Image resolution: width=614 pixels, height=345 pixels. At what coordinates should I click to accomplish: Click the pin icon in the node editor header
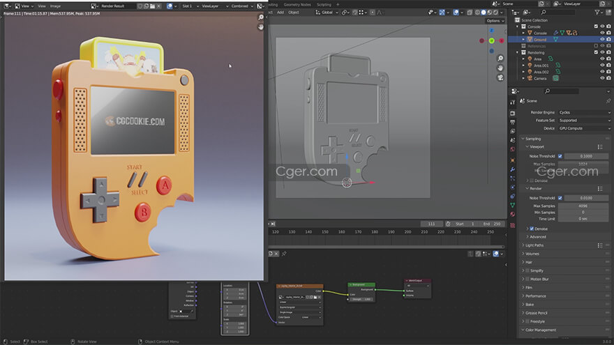coord(284,254)
